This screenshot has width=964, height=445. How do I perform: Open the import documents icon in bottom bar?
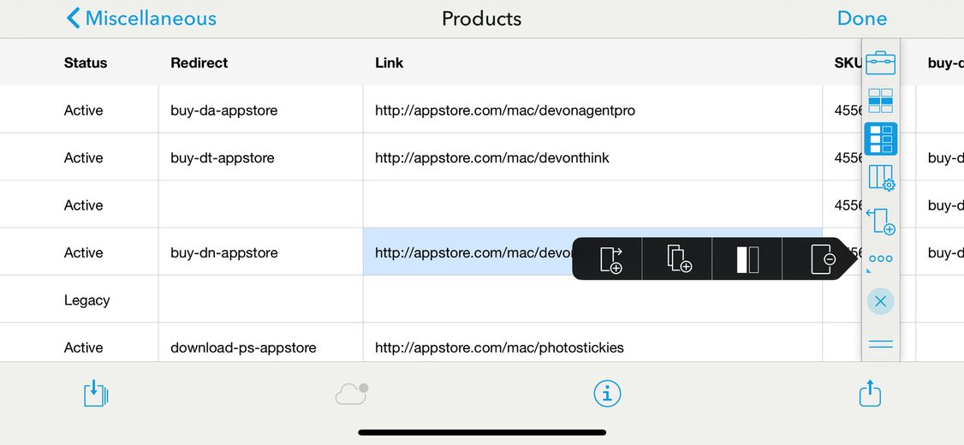(96, 394)
